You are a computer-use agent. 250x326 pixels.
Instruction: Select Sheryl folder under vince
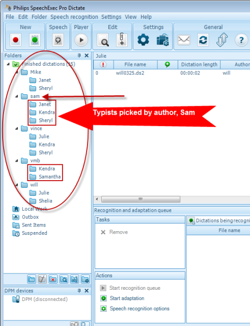coord(41,153)
